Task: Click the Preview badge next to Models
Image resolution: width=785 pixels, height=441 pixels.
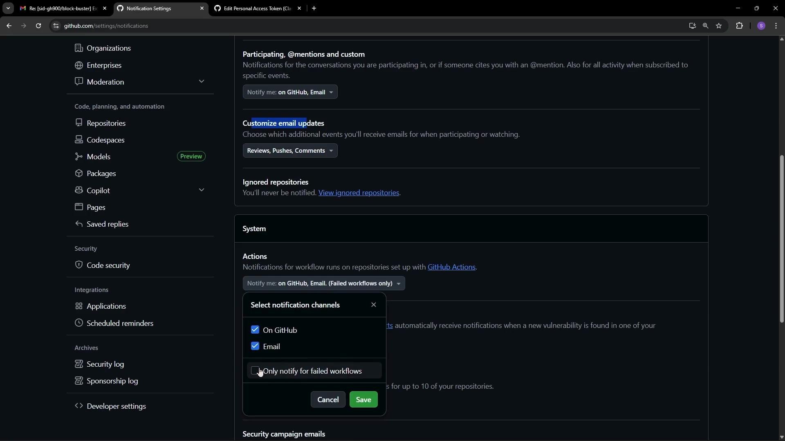Action: tap(191, 156)
